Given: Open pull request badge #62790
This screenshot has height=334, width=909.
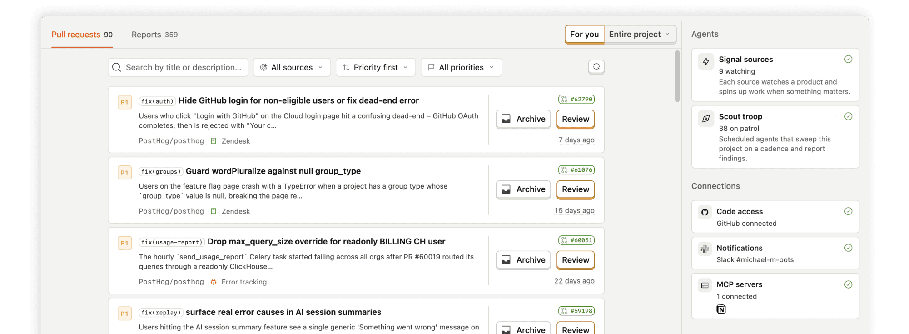Looking at the screenshot, I should (x=576, y=99).
